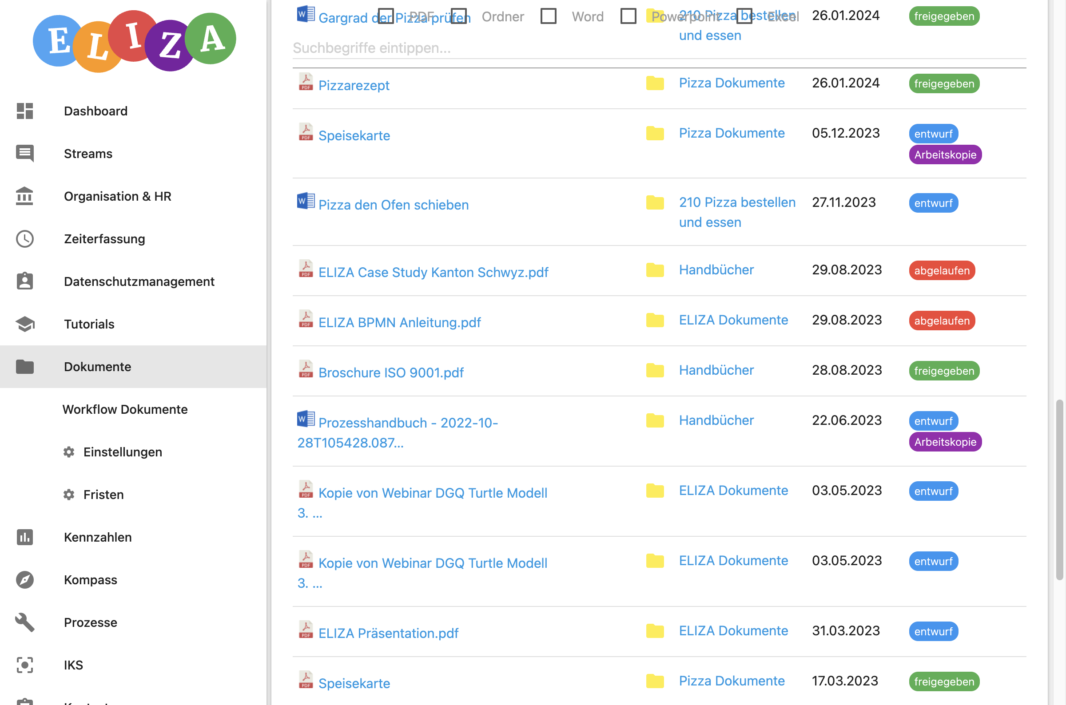This screenshot has height=705, width=1066.
Task: Click the Prozesse wrench icon
Action: click(x=25, y=623)
